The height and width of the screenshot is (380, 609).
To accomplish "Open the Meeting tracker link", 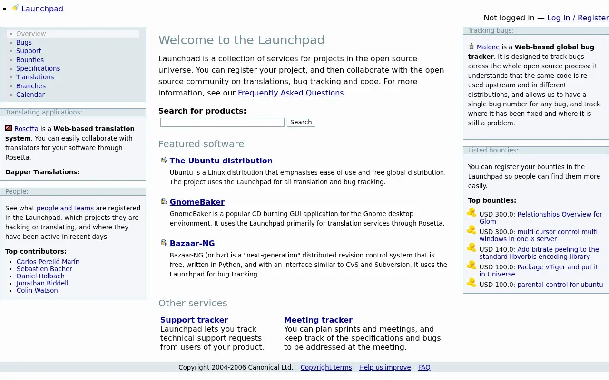I will tap(318, 320).
